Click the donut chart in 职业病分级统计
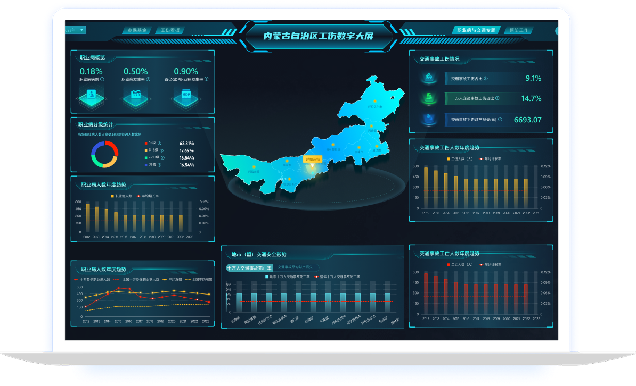This screenshot has width=636, height=386. 104,154
